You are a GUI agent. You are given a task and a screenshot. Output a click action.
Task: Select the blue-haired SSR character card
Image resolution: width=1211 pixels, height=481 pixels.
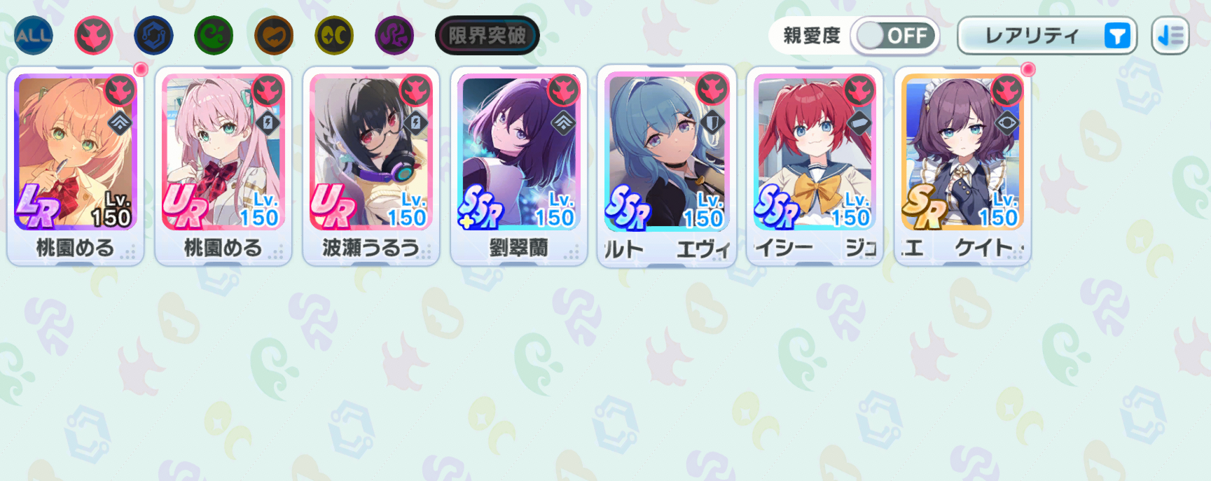coord(667,166)
